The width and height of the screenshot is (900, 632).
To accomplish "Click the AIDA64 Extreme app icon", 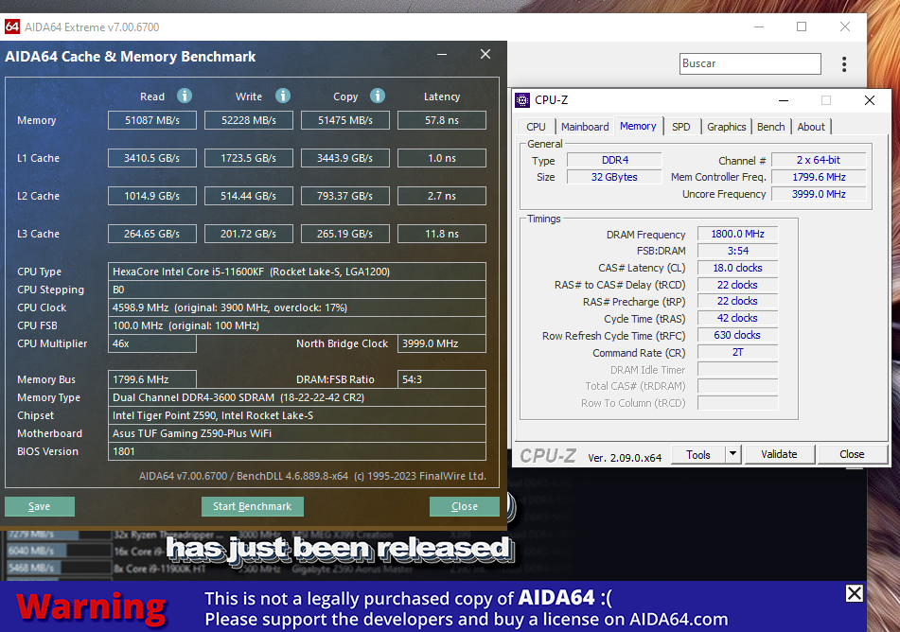I will pos(12,26).
